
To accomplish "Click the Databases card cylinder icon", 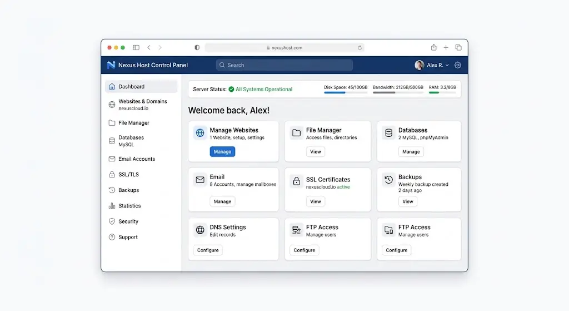I will (388, 133).
